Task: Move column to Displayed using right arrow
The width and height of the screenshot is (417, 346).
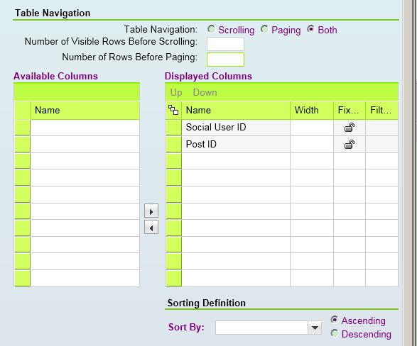Action: [151, 211]
